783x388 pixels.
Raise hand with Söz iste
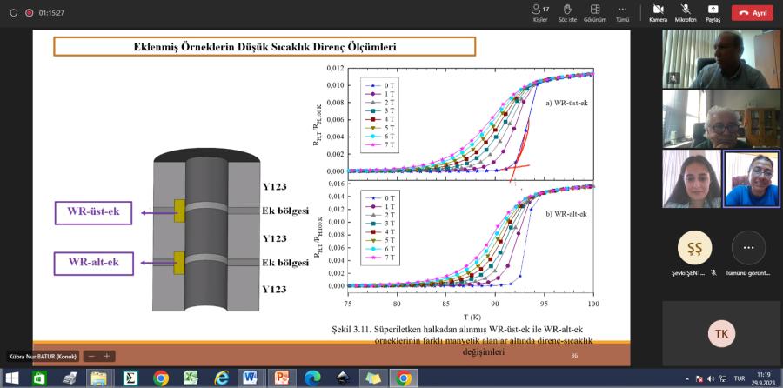[x=567, y=12]
